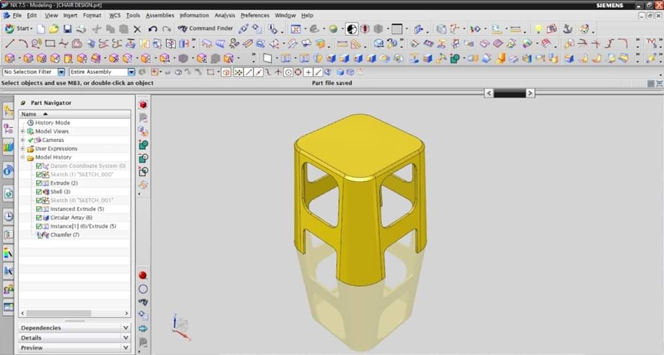664x355 pixels.
Task: Click the blue arrow icon in vertical toolbar
Action: [143, 329]
